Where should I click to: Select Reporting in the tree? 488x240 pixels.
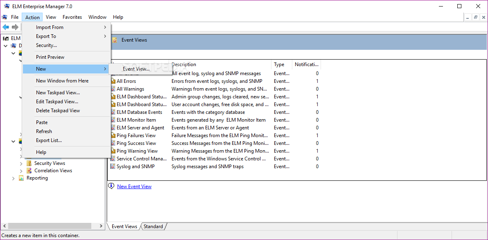pos(37,178)
